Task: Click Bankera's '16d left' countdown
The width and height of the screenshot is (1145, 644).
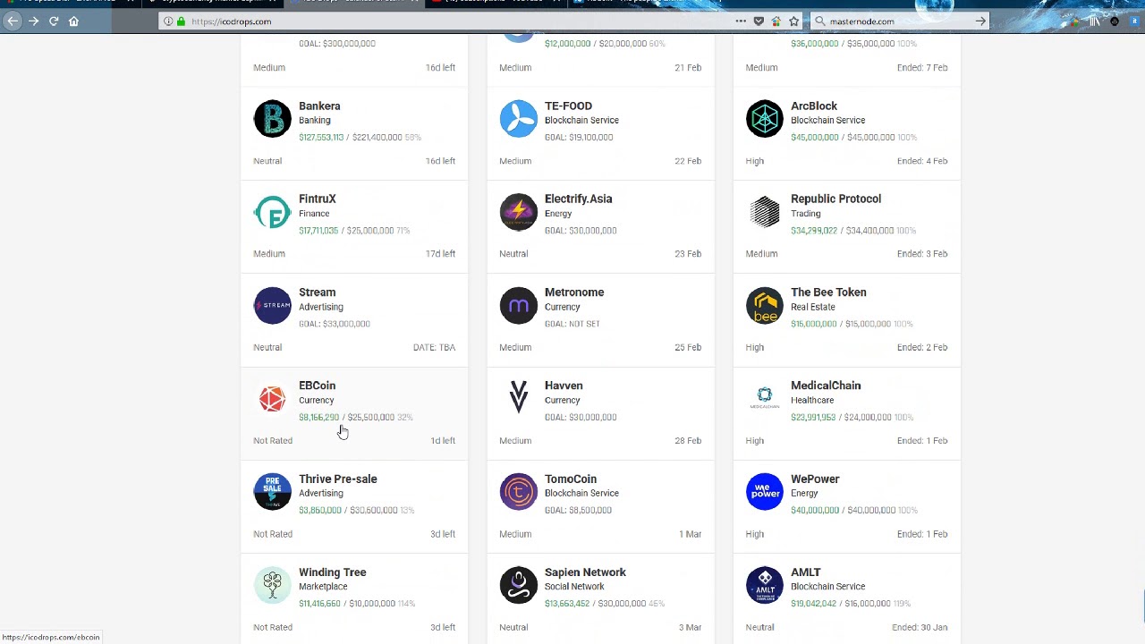Action: pos(440,161)
